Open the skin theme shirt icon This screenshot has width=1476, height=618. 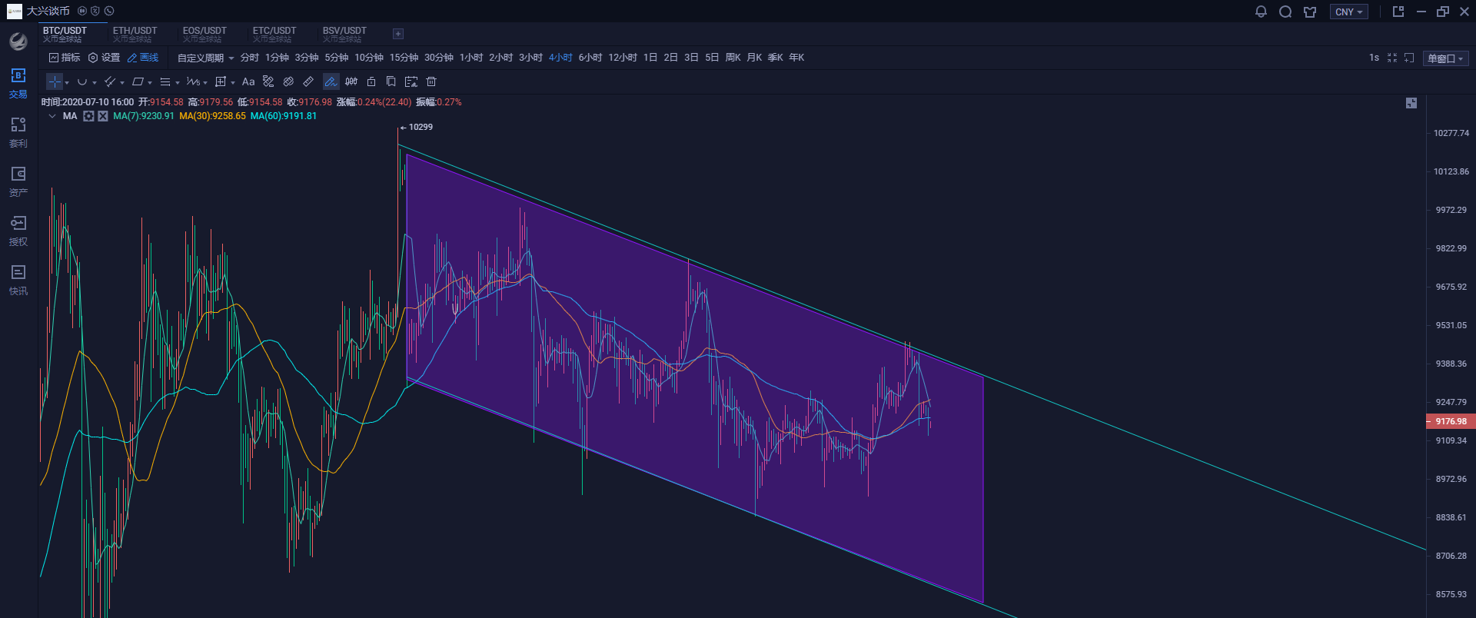1310,12
